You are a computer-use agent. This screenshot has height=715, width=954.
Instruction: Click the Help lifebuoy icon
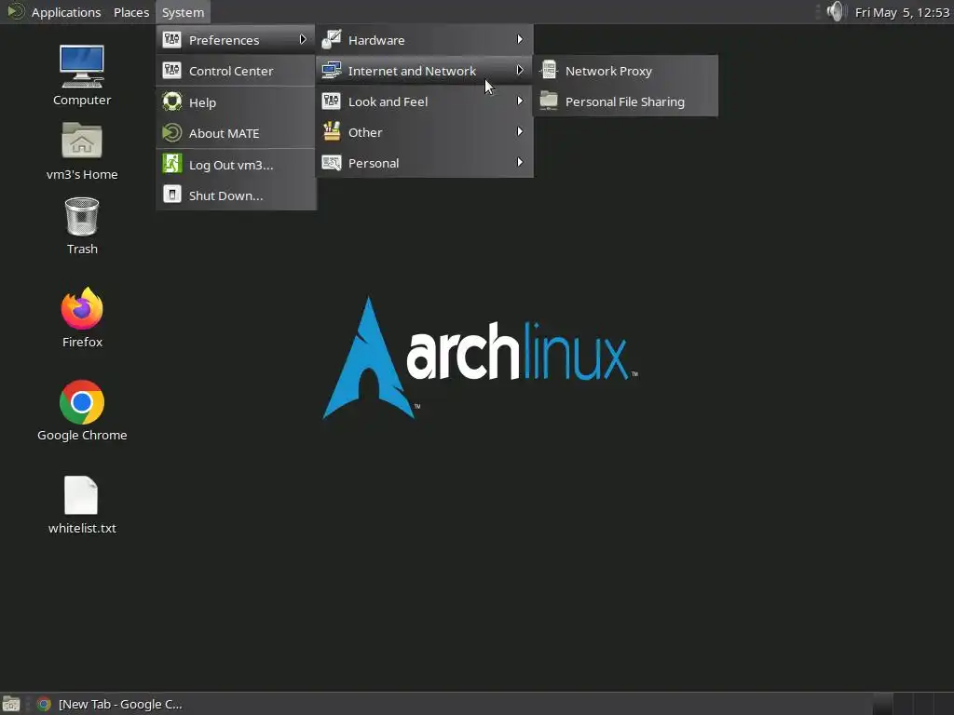pos(172,101)
